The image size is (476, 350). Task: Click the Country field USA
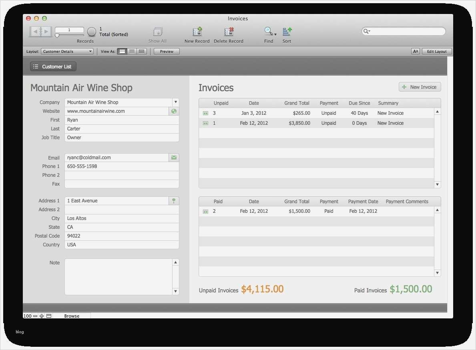tap(122, 245)
